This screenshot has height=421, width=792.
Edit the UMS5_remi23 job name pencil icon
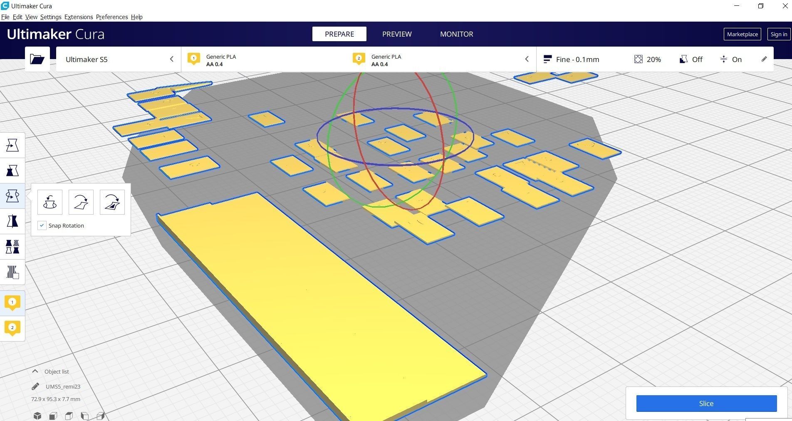tap(35, 386)
